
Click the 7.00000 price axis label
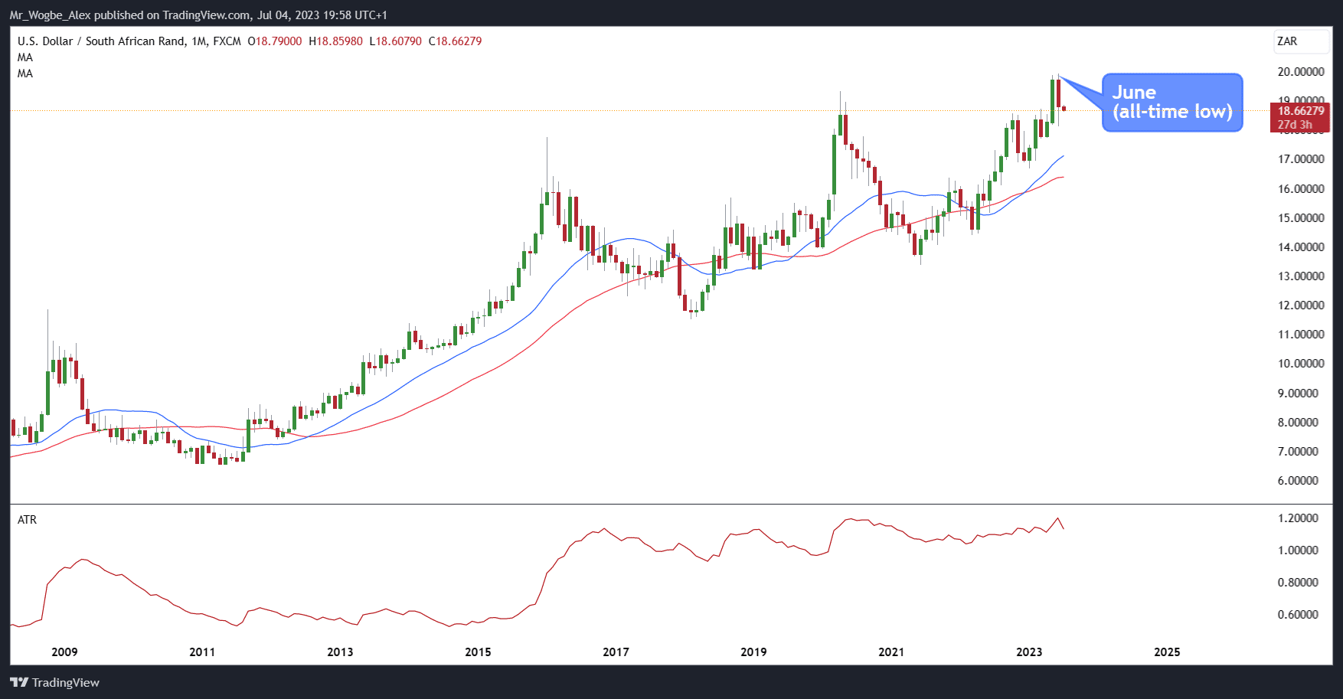click(1298, 451)
